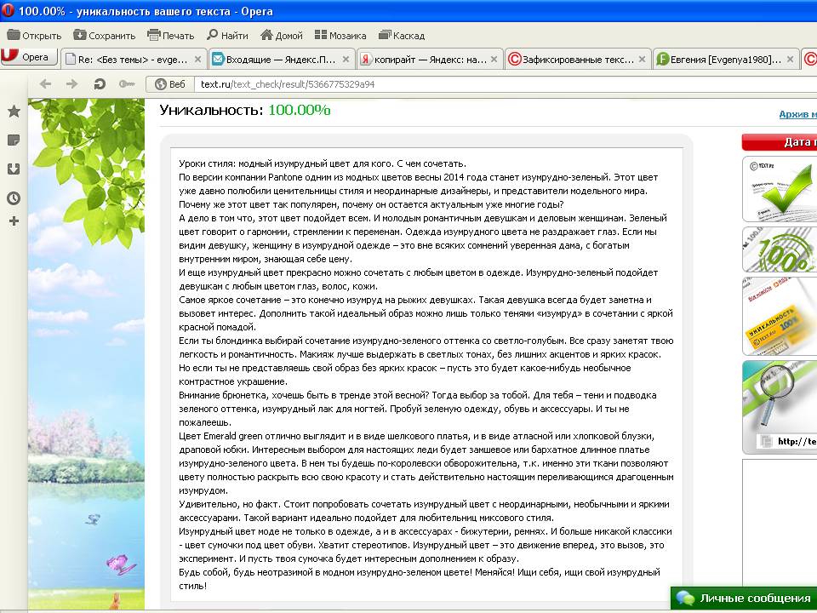Click the 100.00% uniqueness value
The width and height of the screenshot is (817, 613).
pyautogui.click(x=299, y=110)
